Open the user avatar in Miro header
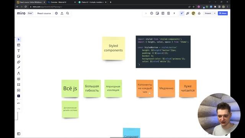The width and height of the screenshot is (245, 138). click(x=193, y=13)
